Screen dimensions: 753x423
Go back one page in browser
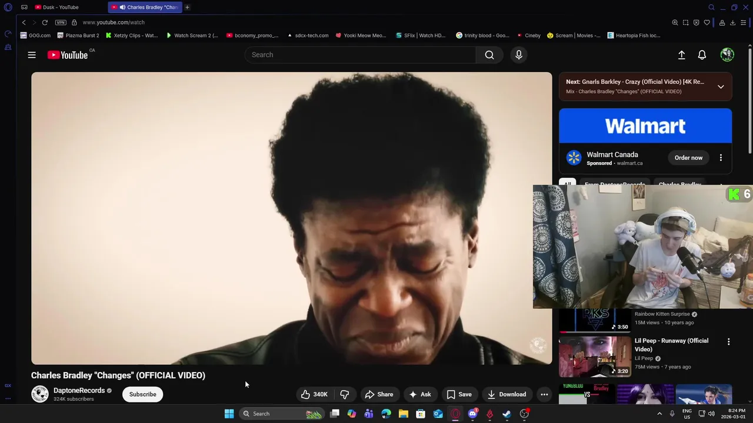point(24,22)
